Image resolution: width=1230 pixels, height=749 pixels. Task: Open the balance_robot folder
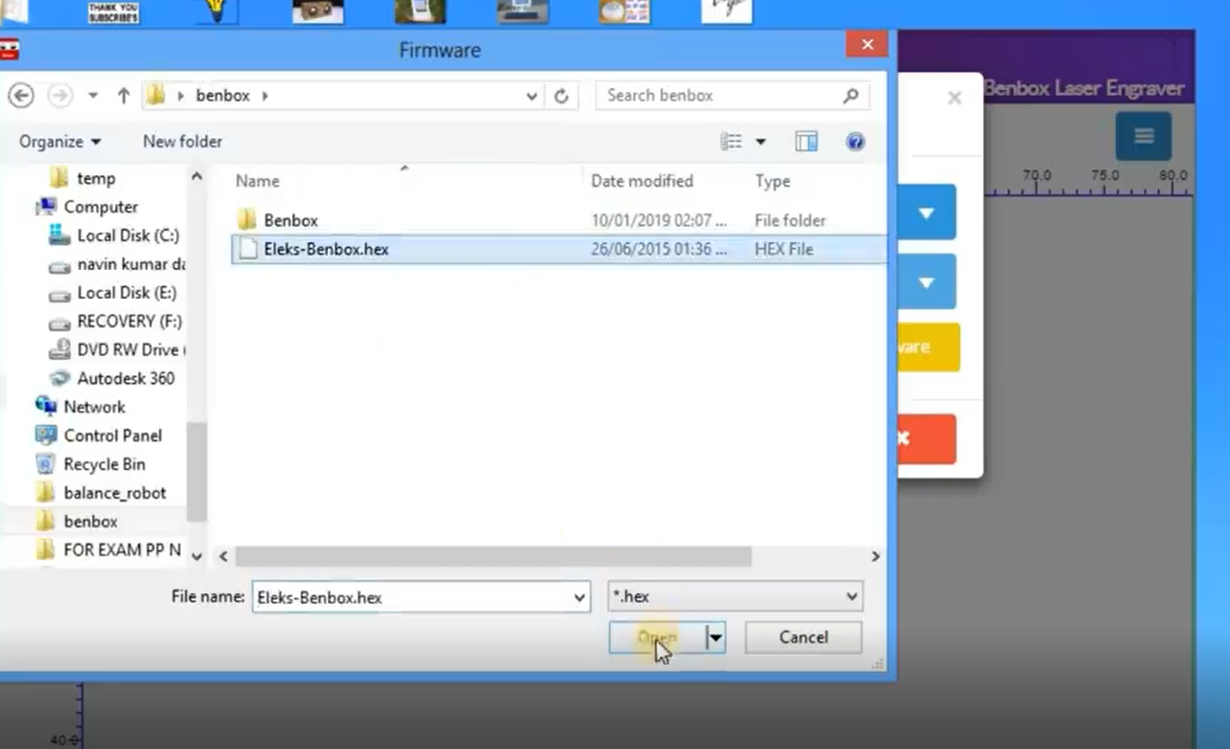click(x=114, y=493)
